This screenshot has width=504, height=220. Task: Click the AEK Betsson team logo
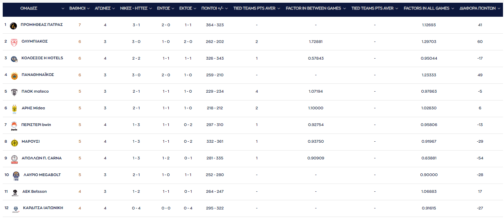(x=15, y=192)
